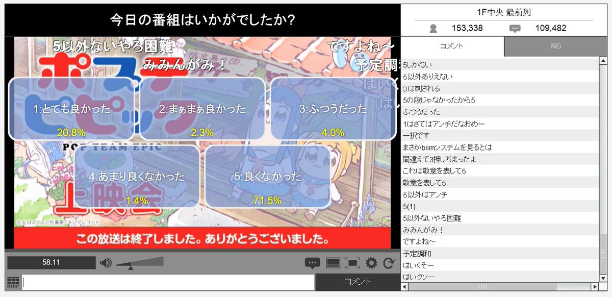Vote 4:あまり良くなかった in the poll

(137, 177)
